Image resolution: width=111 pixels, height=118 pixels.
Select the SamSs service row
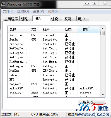(x=54, y=39)
